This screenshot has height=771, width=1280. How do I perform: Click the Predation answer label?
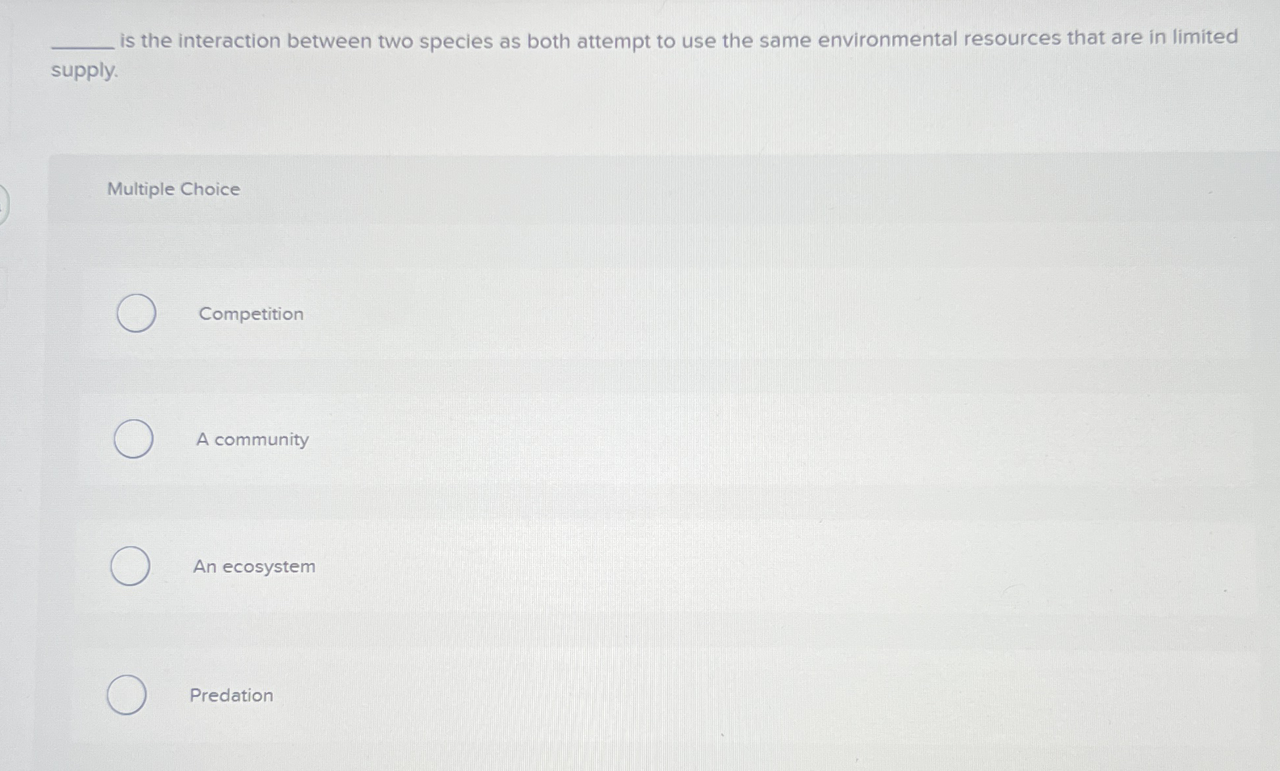[231, 696]
